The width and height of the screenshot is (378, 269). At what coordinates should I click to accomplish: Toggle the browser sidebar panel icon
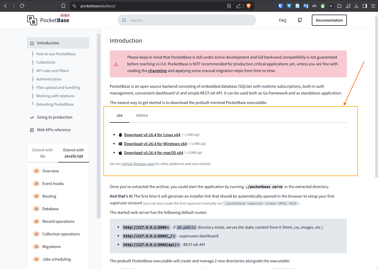pos(365,6)
